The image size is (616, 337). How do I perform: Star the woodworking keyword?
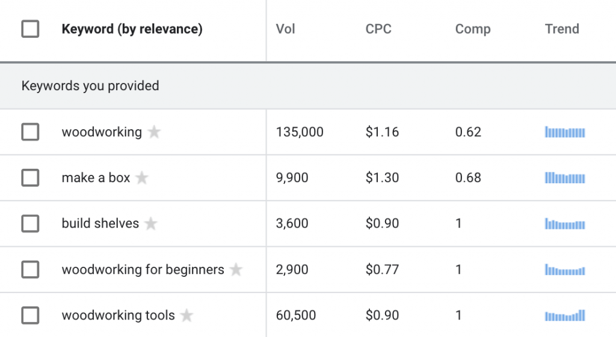[154, 132]
